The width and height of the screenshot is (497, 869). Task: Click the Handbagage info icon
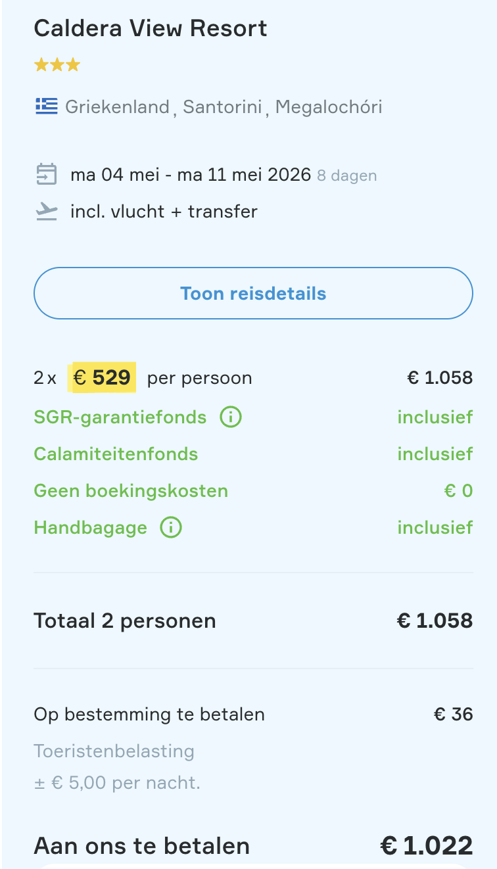[171, 527]
